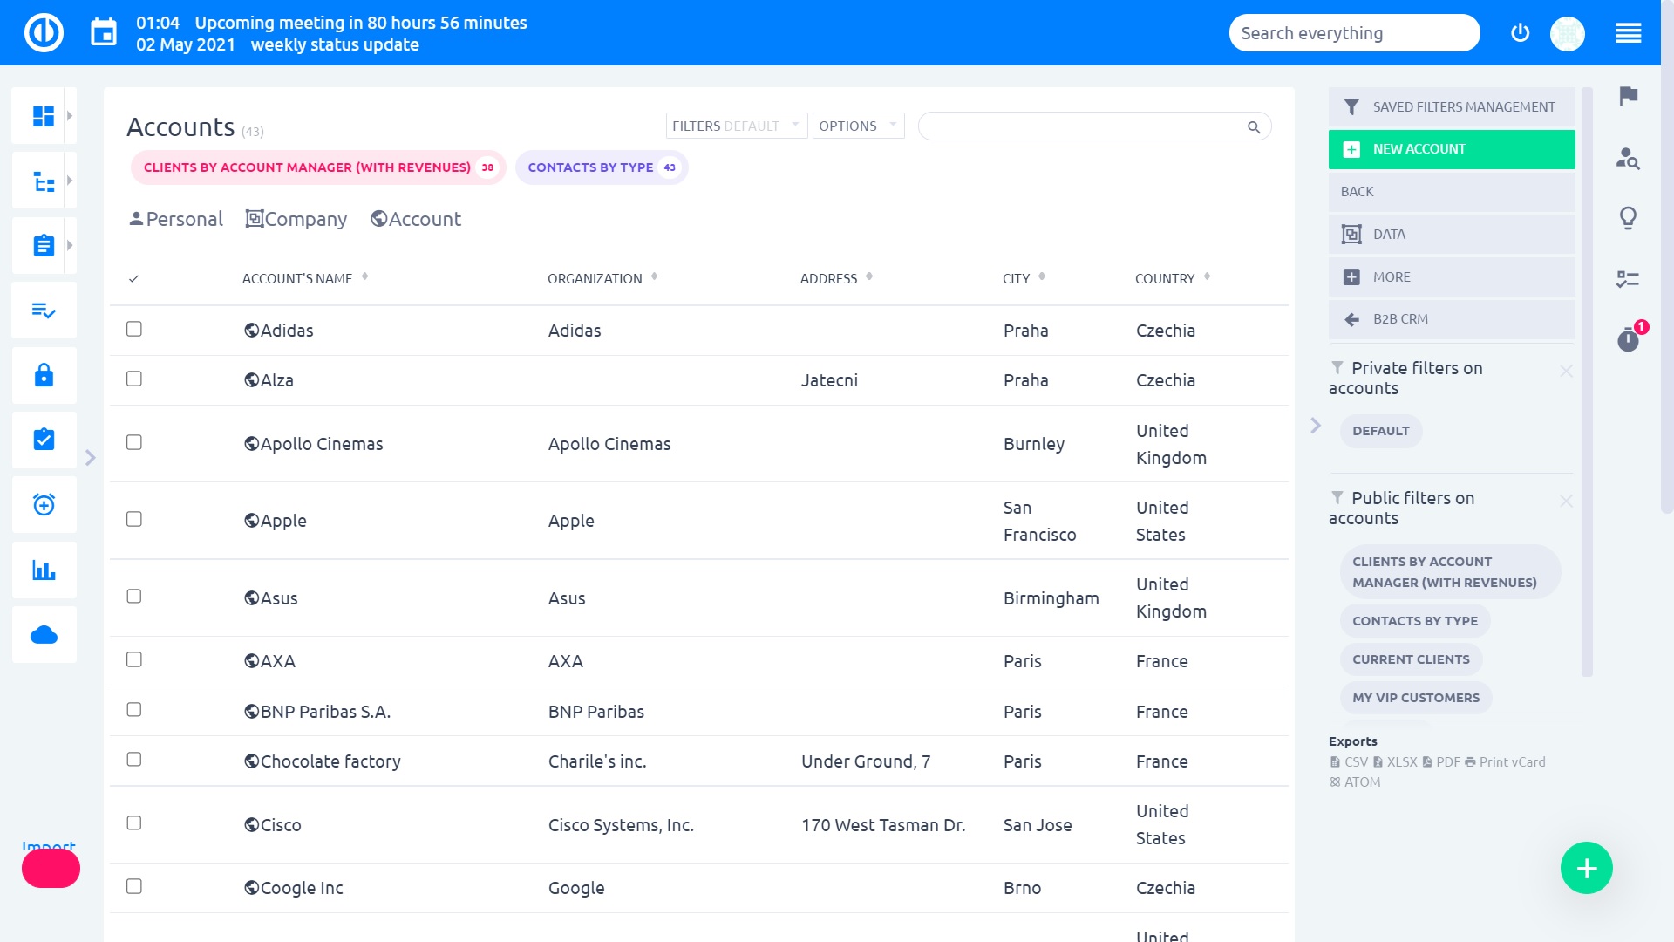1674x942 pixels.
Task: Check the Alza row checkbox
Action: point(133,379)
